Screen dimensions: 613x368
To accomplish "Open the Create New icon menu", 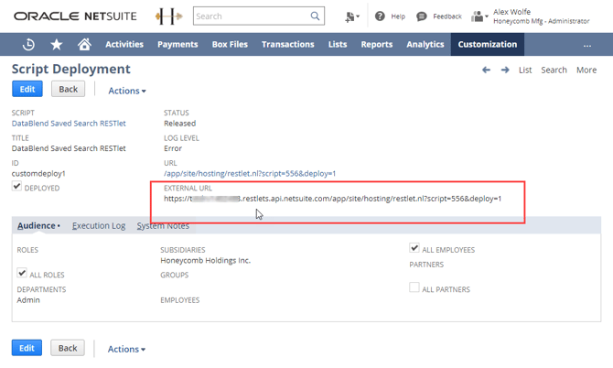I will [x=352, y=16].
